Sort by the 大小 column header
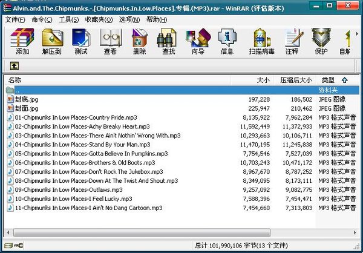 pos(252,80)
